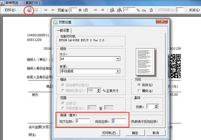The height and width of the screenshot is (140, 201).
Task: Go to the next page arrow
Action: tap(96, 10)
